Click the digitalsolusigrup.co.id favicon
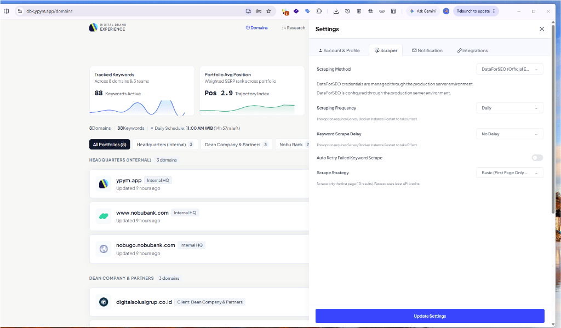561x328 pixels. click(104, 302)
